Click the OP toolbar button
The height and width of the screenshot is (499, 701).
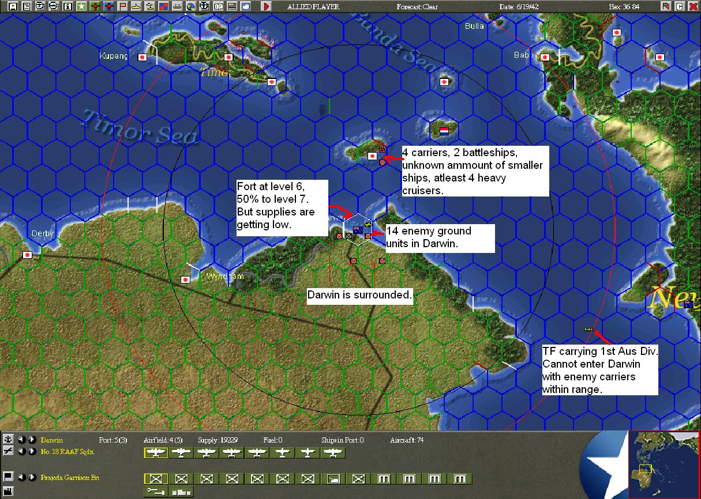click(218, 6)
